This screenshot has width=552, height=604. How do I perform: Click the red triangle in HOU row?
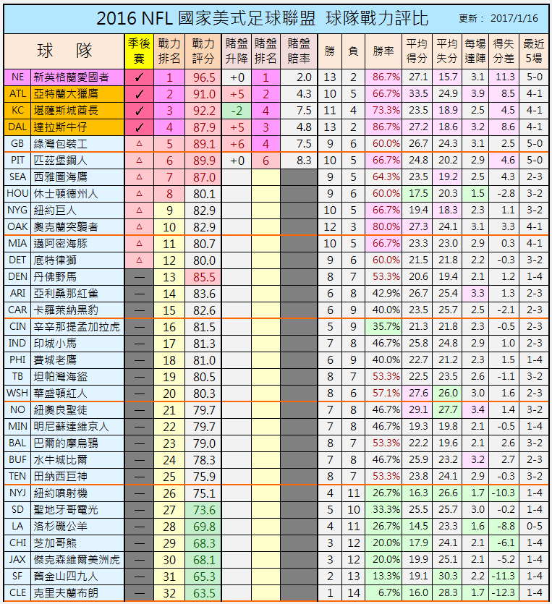(139, 193)
